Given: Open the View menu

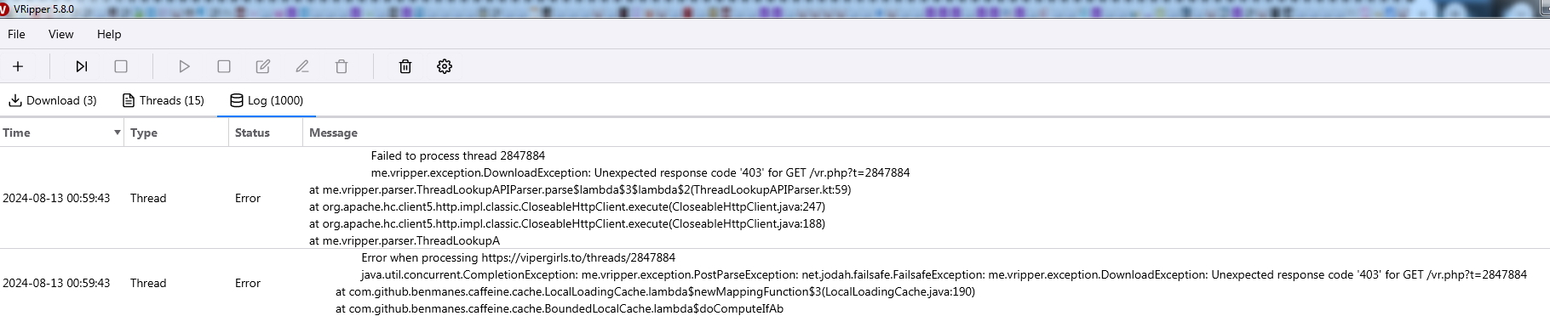Looking at the screenshot, I should pos(60,34).
